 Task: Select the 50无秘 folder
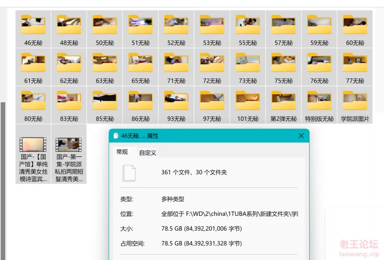(x=105, y=29)
